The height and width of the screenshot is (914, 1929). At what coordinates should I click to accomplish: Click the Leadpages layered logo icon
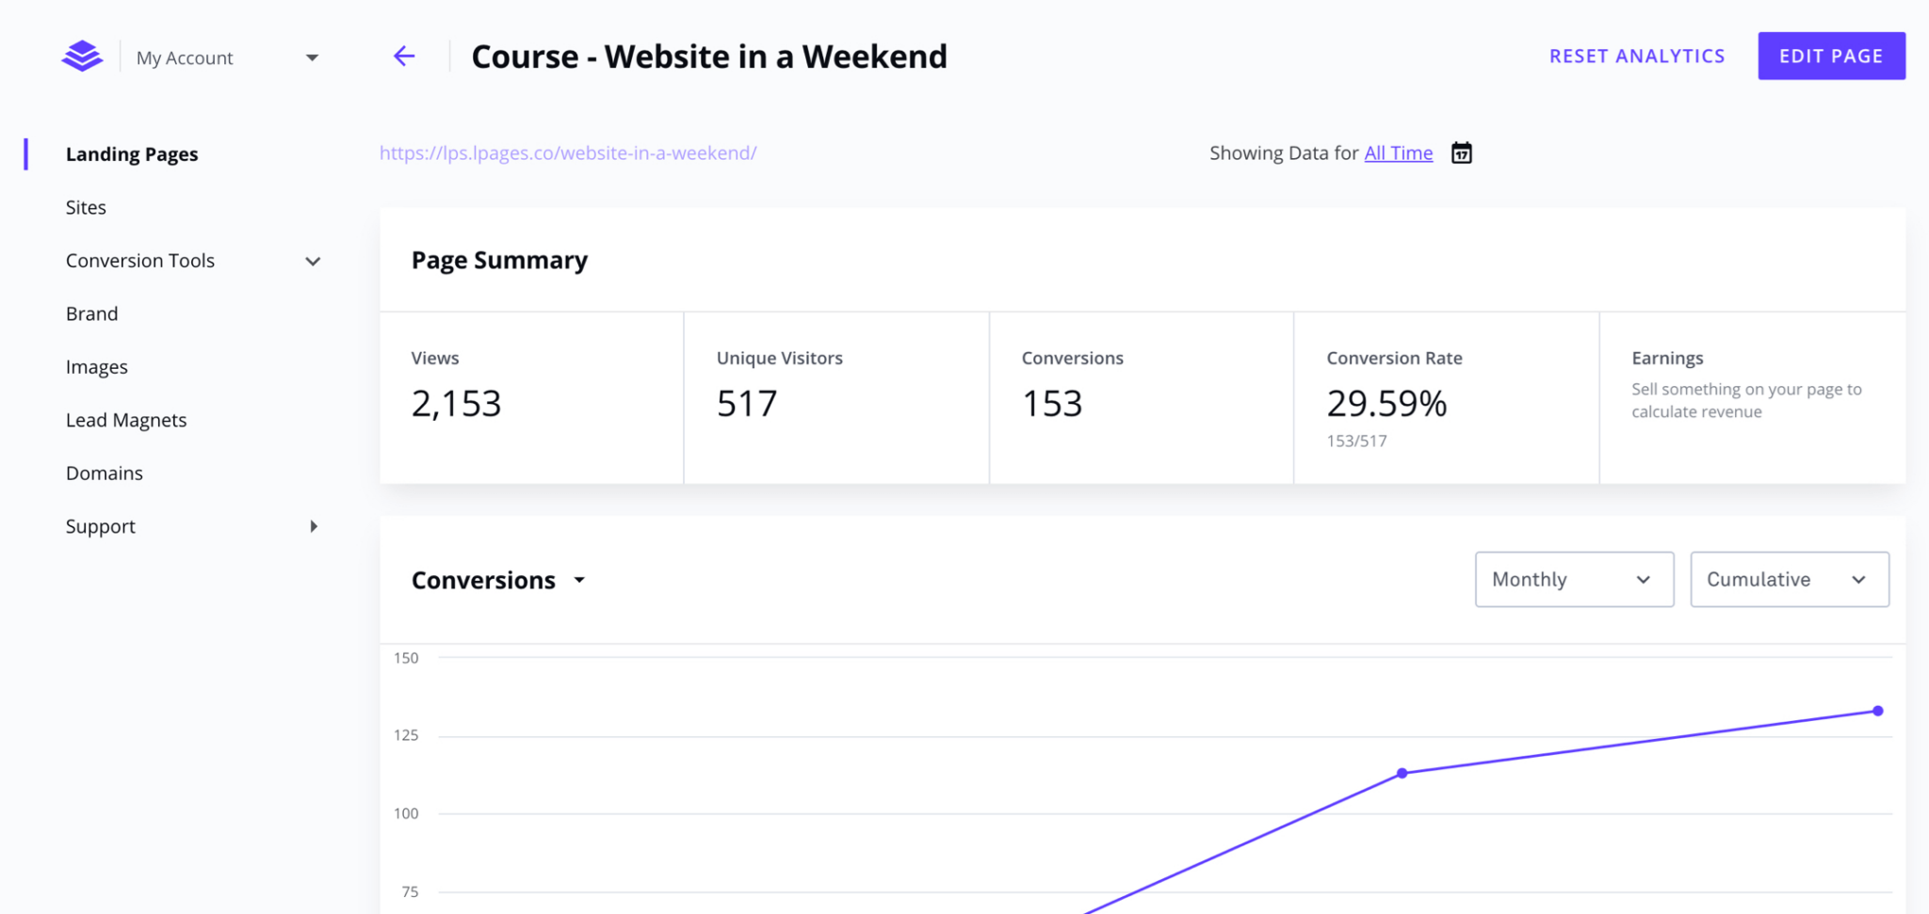pos(82,56)
